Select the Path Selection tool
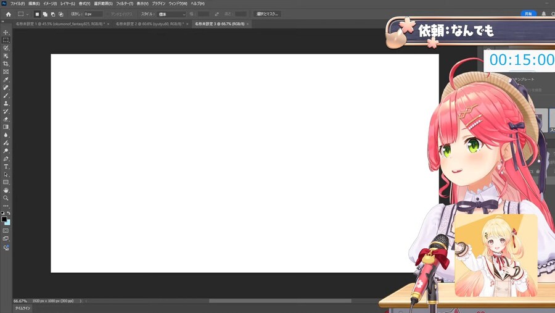 [x=6, y=174]
